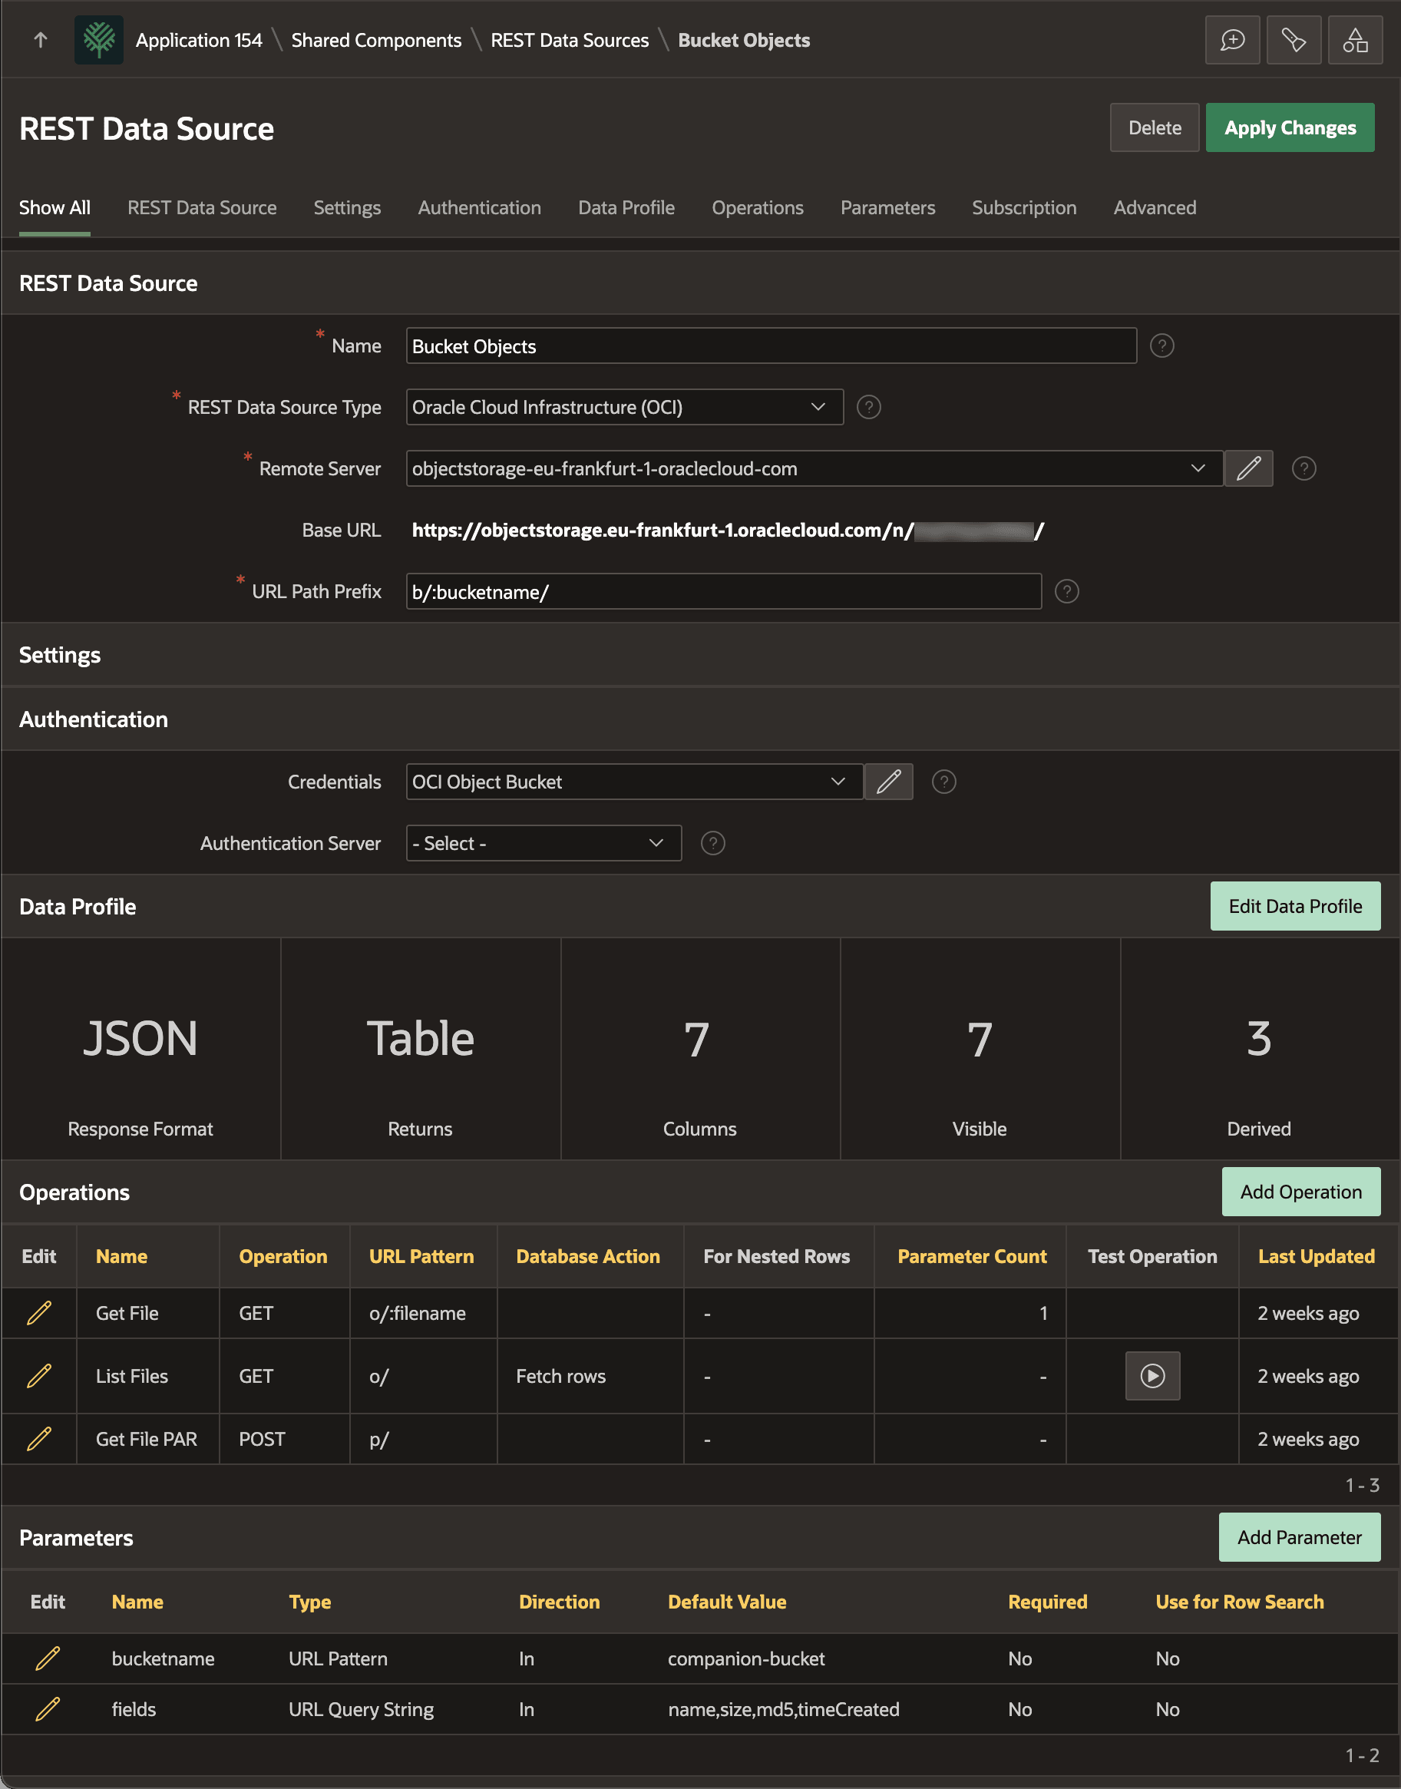Edit the Get File PAR operation
The width and height of the screenshot is (1401, 1789).
(x=39, y=1439)
